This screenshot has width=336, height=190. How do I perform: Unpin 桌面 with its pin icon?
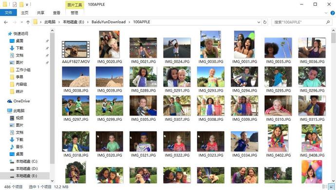point(47,41)
